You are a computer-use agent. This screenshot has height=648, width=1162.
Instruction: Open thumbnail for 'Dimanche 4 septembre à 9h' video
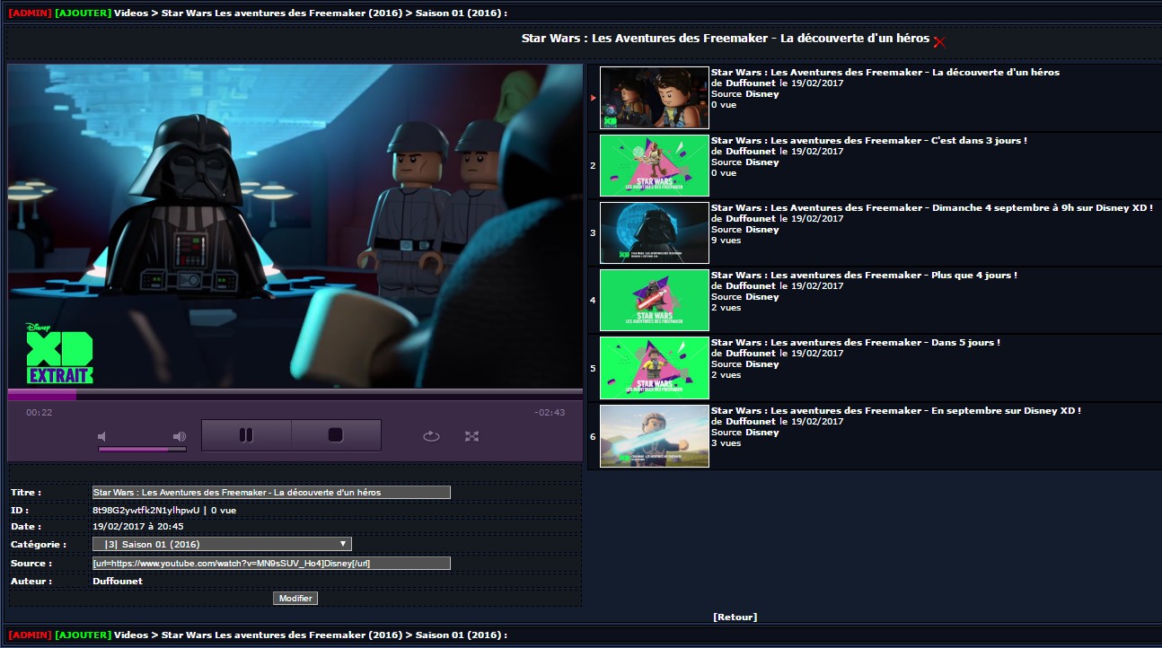click(x=655, y=232)
